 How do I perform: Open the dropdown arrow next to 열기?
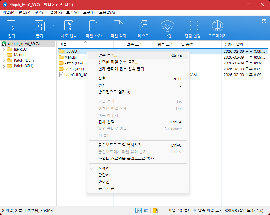tap(25, 26)
